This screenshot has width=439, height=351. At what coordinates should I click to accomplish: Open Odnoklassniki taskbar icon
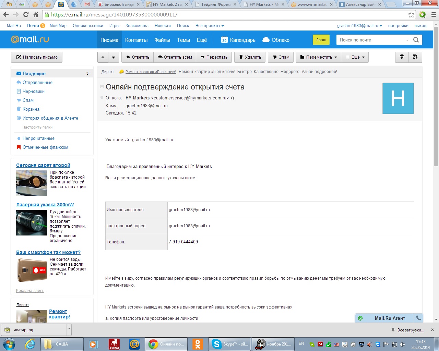198,344
